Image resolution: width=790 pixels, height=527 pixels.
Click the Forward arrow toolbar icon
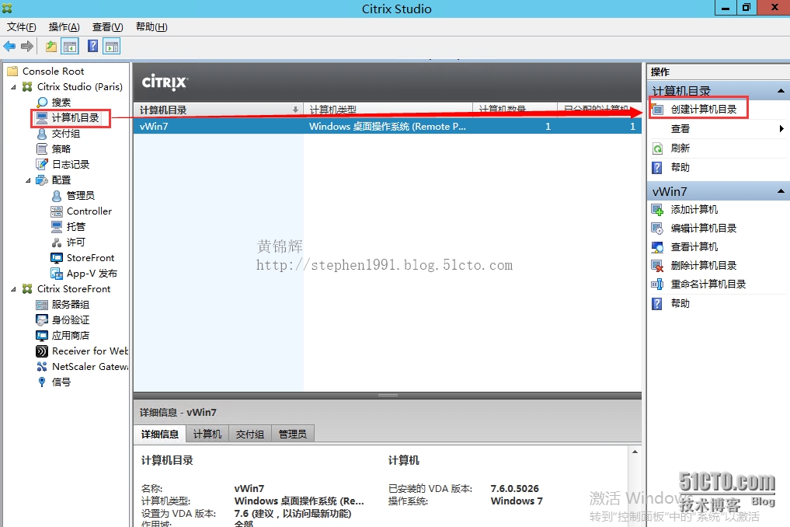27,47
